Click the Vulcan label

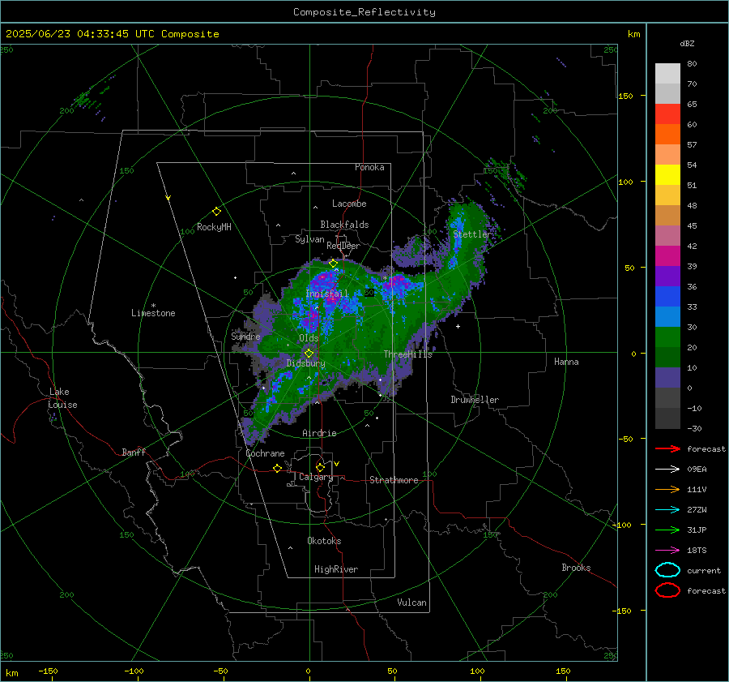(x=412, y=603)
